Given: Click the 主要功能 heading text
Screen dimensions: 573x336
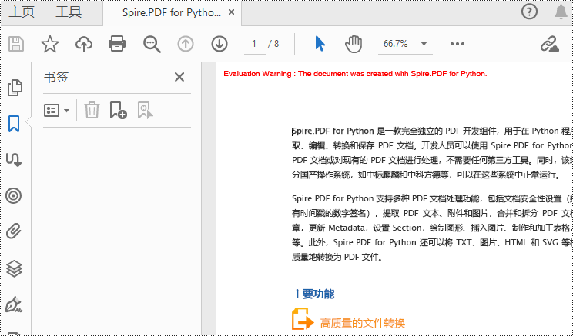Looking at the screenshot, I should 313,294.
